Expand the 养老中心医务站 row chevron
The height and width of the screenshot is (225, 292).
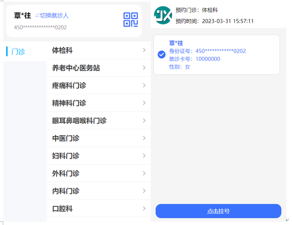click(x=144, y=68)
